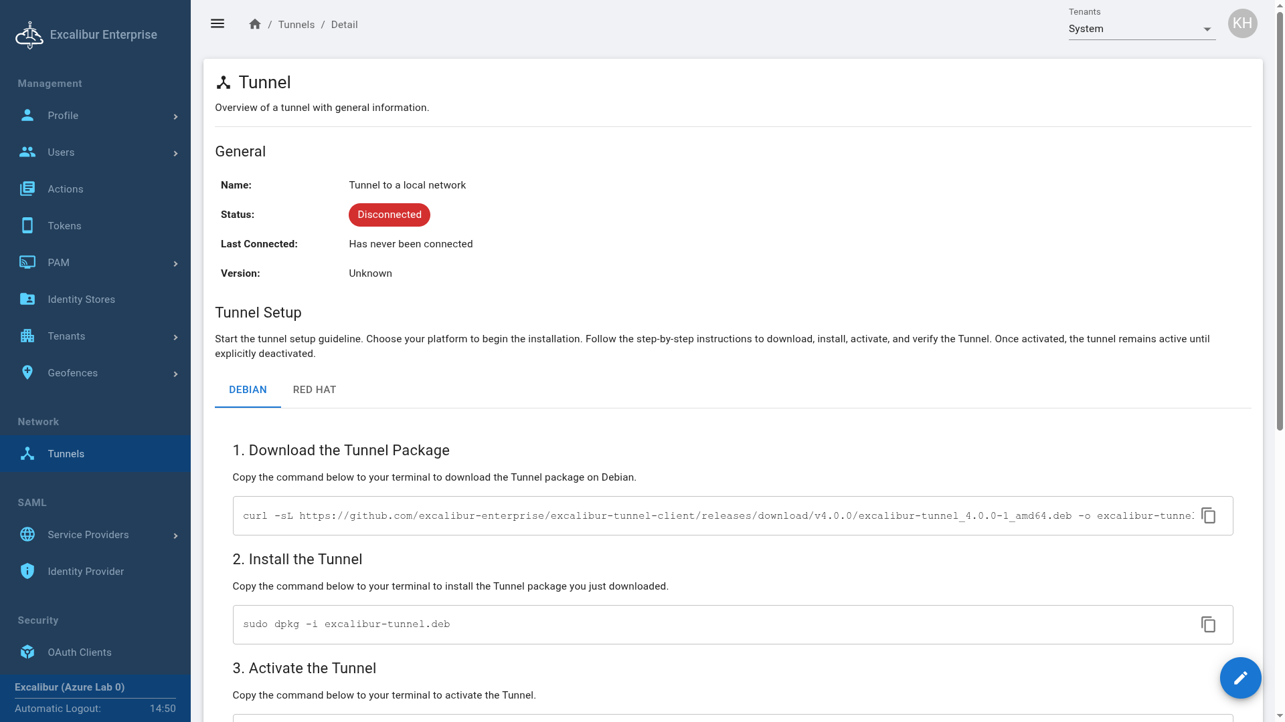Go to home via breadcrumb icon
The image size is (1285, 722).
[x=254, y=24]
